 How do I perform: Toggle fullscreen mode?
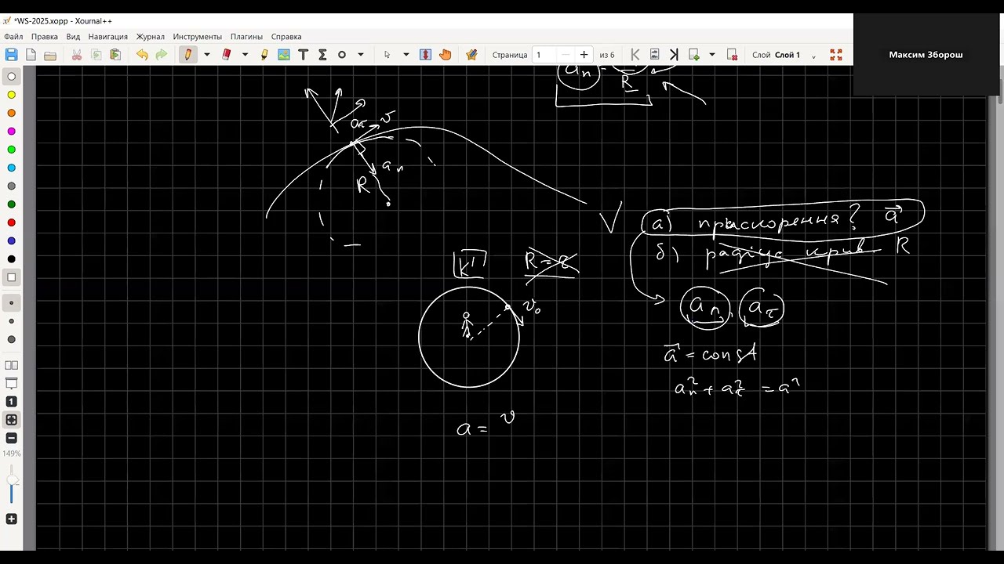(836, 55)
